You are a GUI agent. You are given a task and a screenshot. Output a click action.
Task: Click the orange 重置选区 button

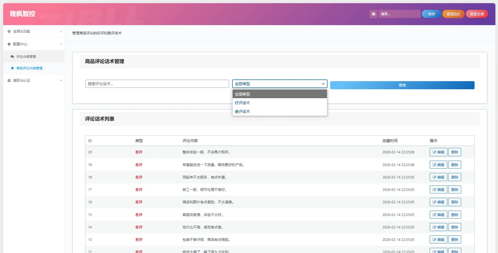(453, 14)
